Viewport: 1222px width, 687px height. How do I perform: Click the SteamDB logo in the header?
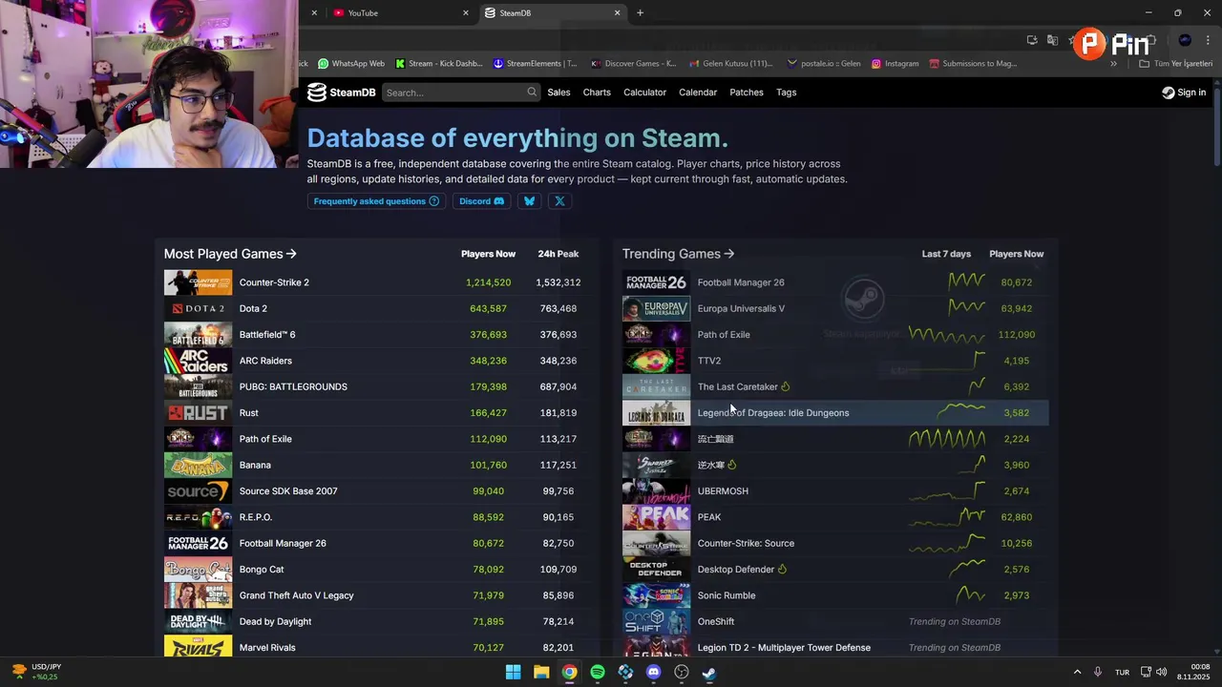341,93
